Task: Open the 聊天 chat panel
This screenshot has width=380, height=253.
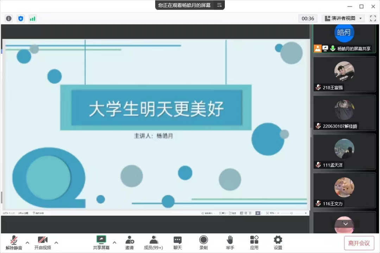Action: click(178, 242)
